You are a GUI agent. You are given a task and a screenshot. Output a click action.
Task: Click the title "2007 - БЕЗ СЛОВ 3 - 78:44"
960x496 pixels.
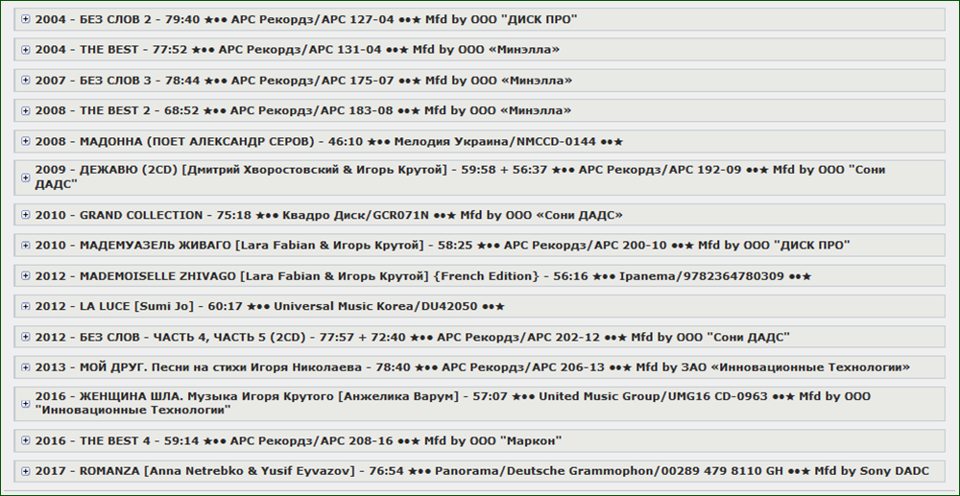117,81
